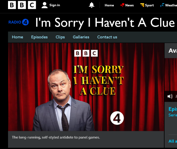Open the News section link

[129, 5]
